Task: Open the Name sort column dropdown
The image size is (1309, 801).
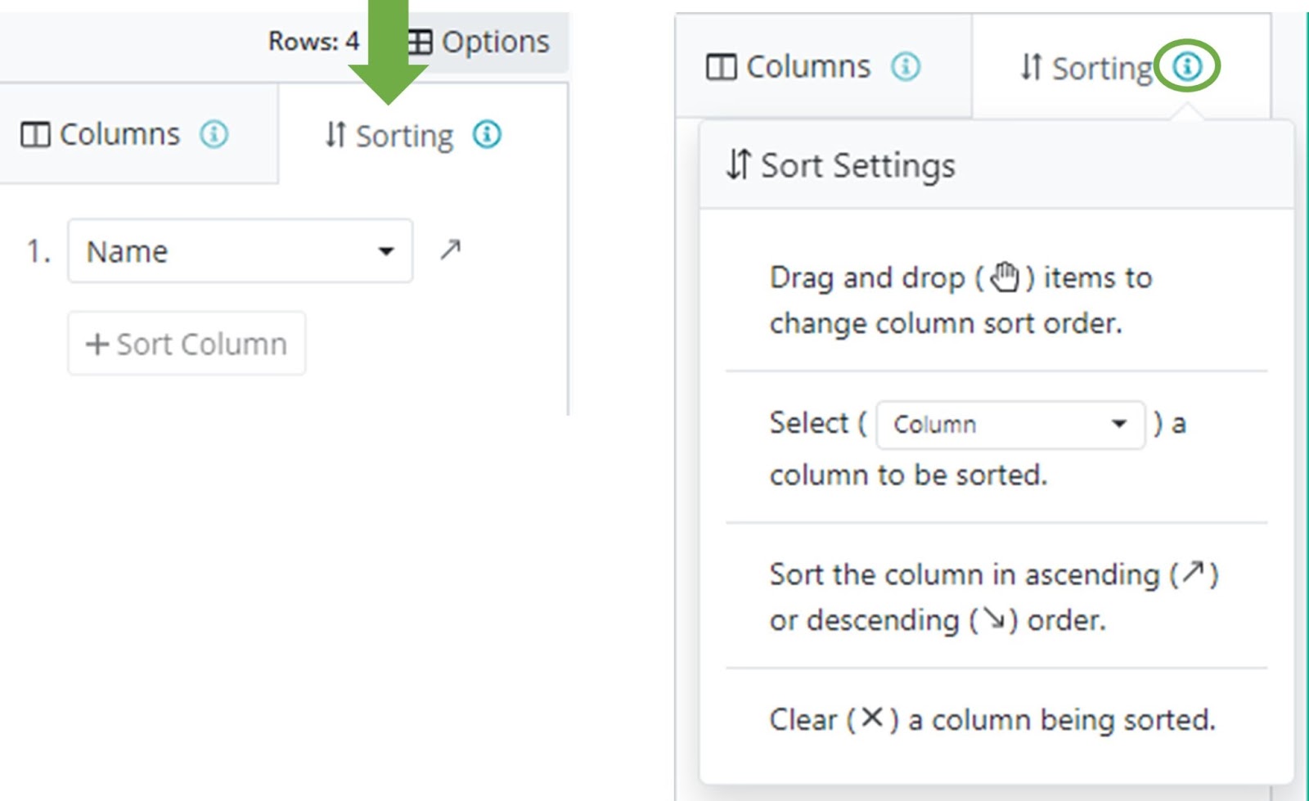Action: (240, 251)
